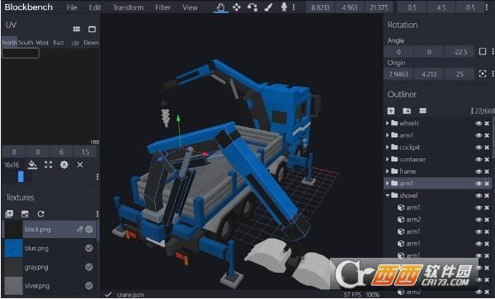Click the Add Cube icon in Outliner
Screen dimensions: 495x299
[391, 110]
